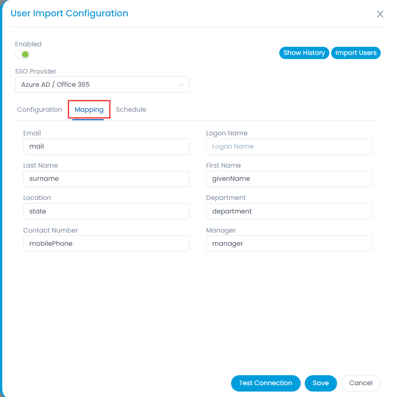Focus the Department mapping input

coord(289,211)
